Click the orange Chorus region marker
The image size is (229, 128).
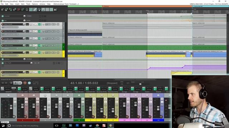click(147, 6)
